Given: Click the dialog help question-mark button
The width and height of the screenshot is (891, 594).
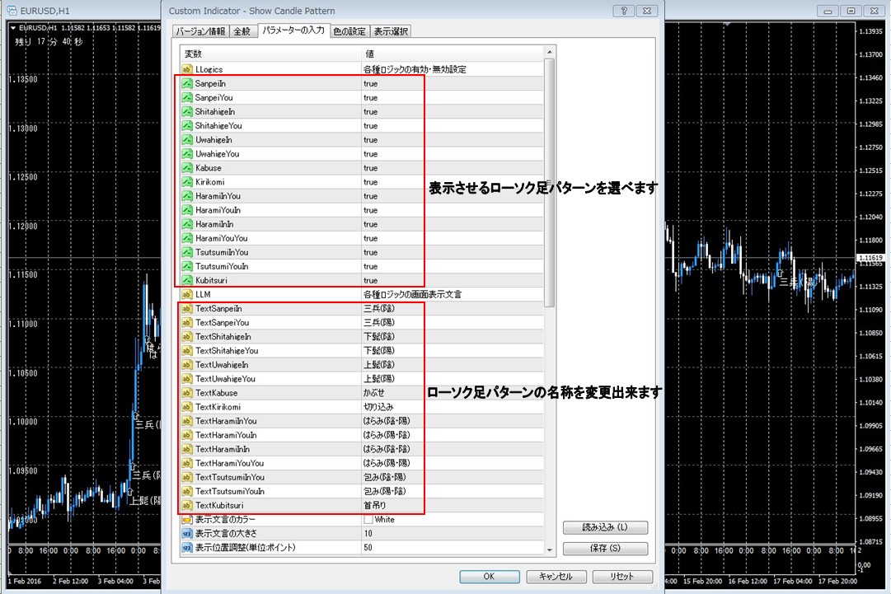Looking at the screenshot, I should click(x=624, y=11).
